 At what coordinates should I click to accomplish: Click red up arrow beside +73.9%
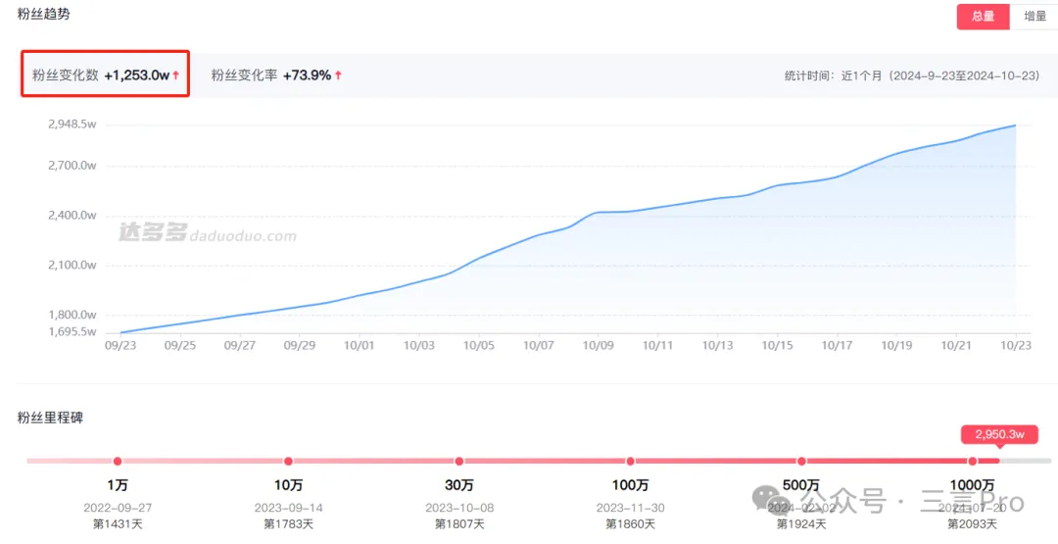pos(338,75)
